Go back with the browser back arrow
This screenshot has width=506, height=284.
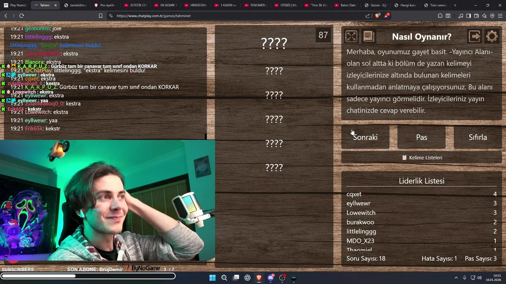(x=6, y=16)
